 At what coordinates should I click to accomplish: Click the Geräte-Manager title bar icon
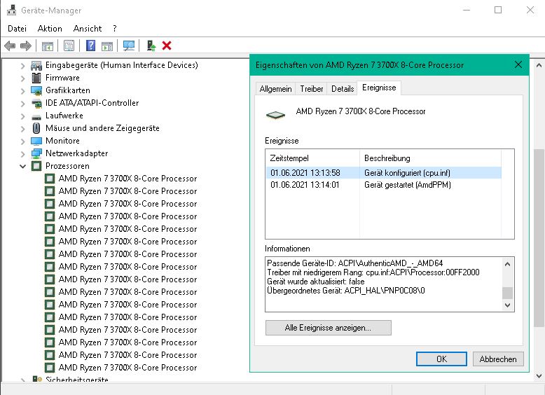click(11, 10)
